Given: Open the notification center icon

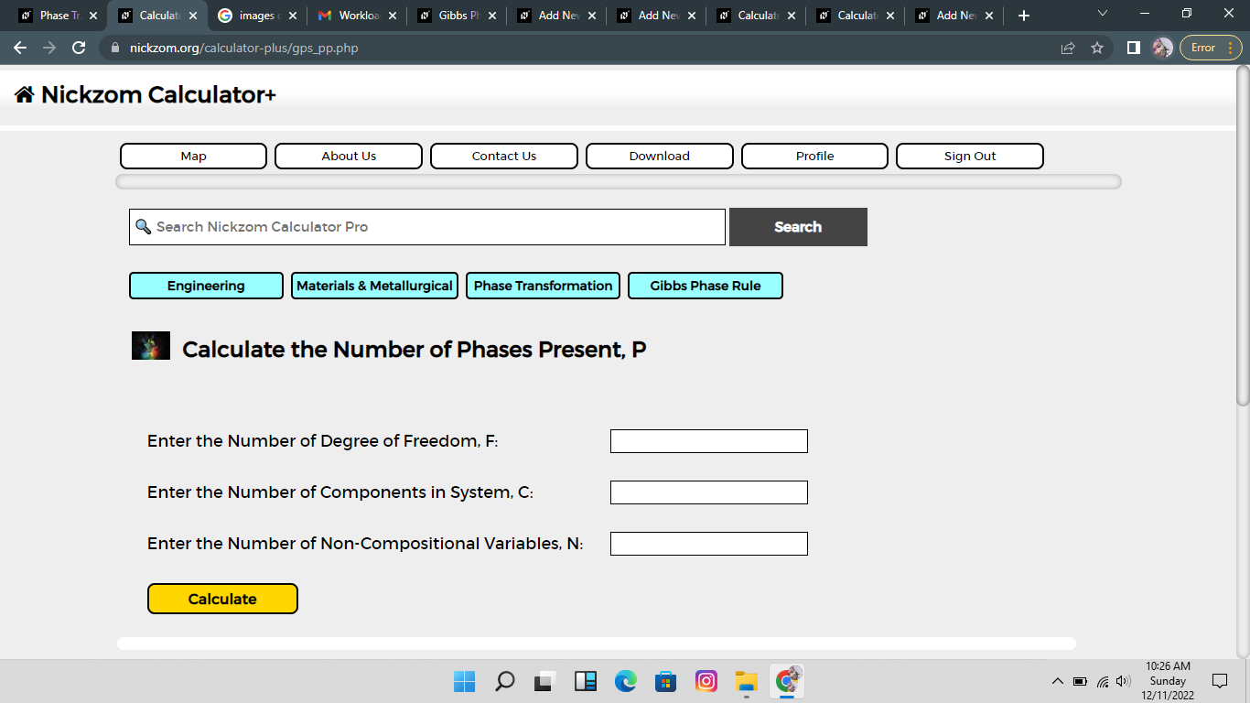Looking at the screenshot, I should [1219, 681].
